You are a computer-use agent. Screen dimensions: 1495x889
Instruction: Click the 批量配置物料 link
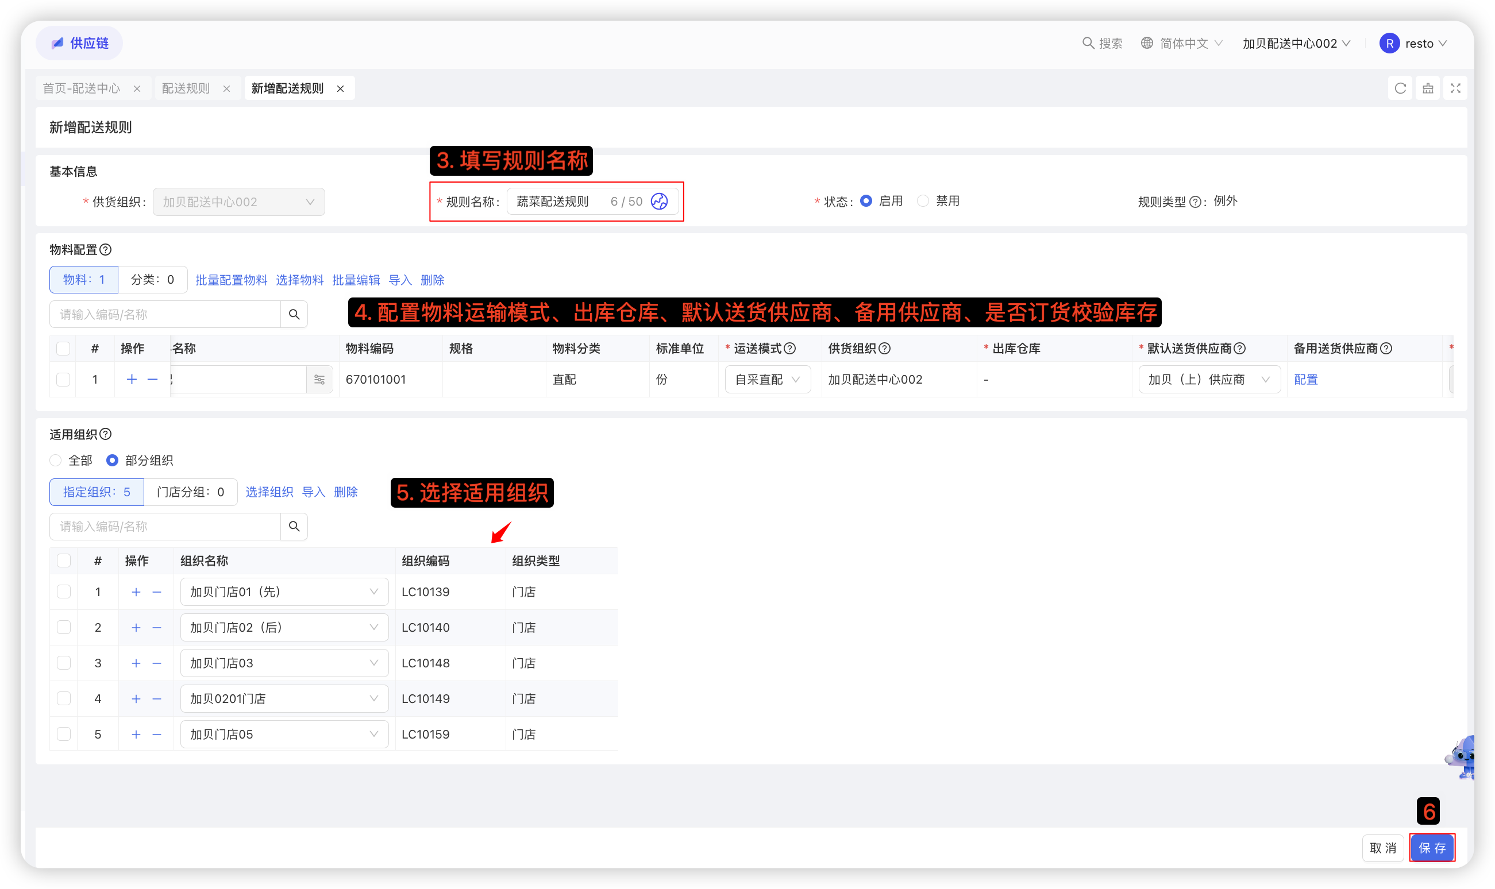tap(232, 280)
